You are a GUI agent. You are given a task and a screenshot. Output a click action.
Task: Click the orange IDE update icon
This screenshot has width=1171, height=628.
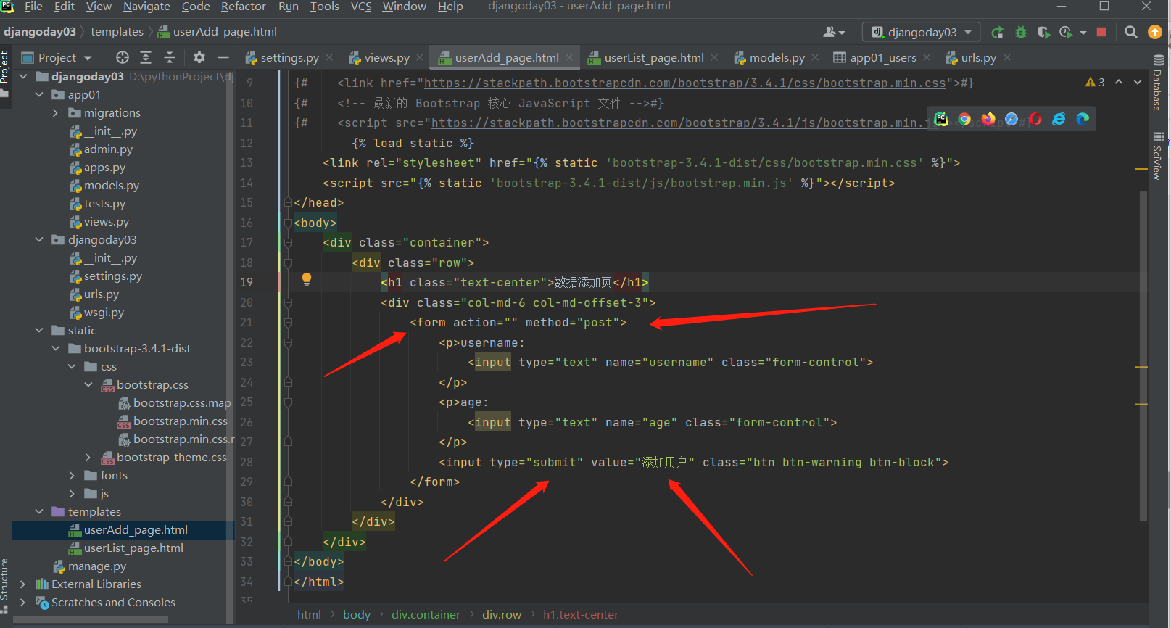pyautogui.click(x=1155, y=32)
